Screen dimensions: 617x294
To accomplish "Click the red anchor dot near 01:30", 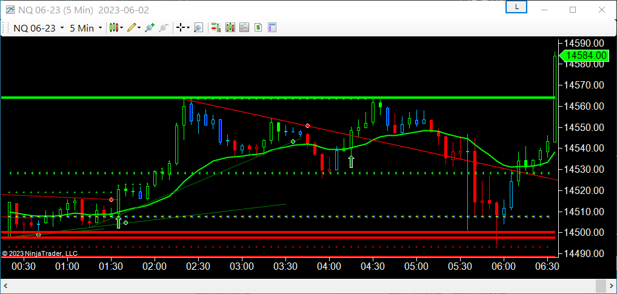I will point(112,200).
